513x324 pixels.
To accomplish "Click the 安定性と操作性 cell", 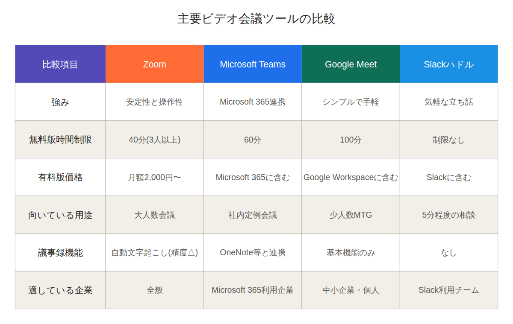I will tap(155, 102).
